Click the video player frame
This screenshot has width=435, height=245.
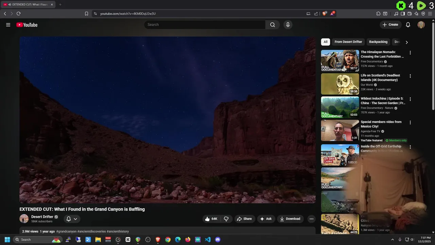click(168, 120)
